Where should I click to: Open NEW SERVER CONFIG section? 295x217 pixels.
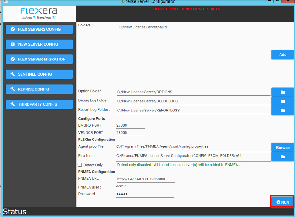[39, 44]
